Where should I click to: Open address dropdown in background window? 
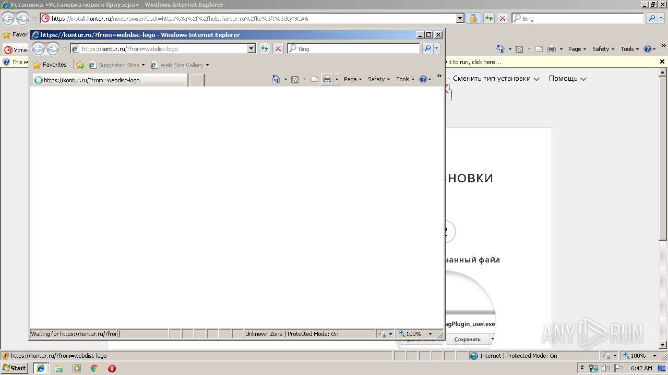point(460,18)
